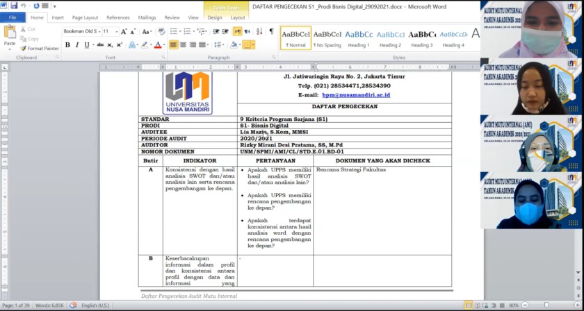Switch to the Page Layout tab

point(86,17)
